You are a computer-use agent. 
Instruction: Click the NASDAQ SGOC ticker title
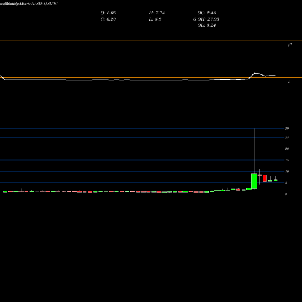coord(44,4)
